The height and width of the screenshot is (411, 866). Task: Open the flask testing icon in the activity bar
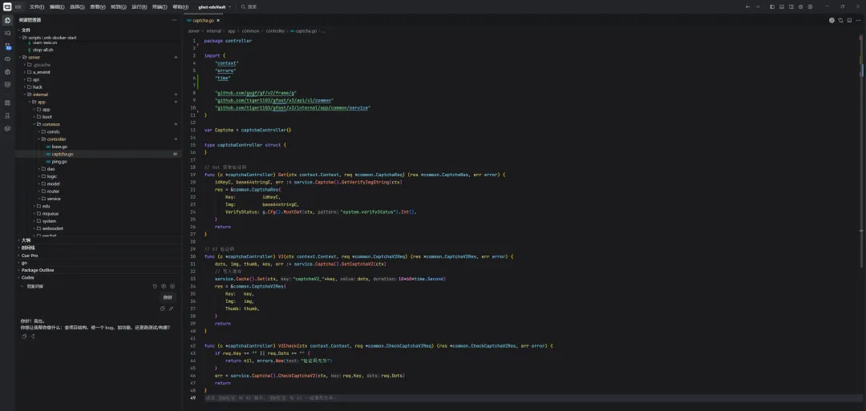pos(7,115)
